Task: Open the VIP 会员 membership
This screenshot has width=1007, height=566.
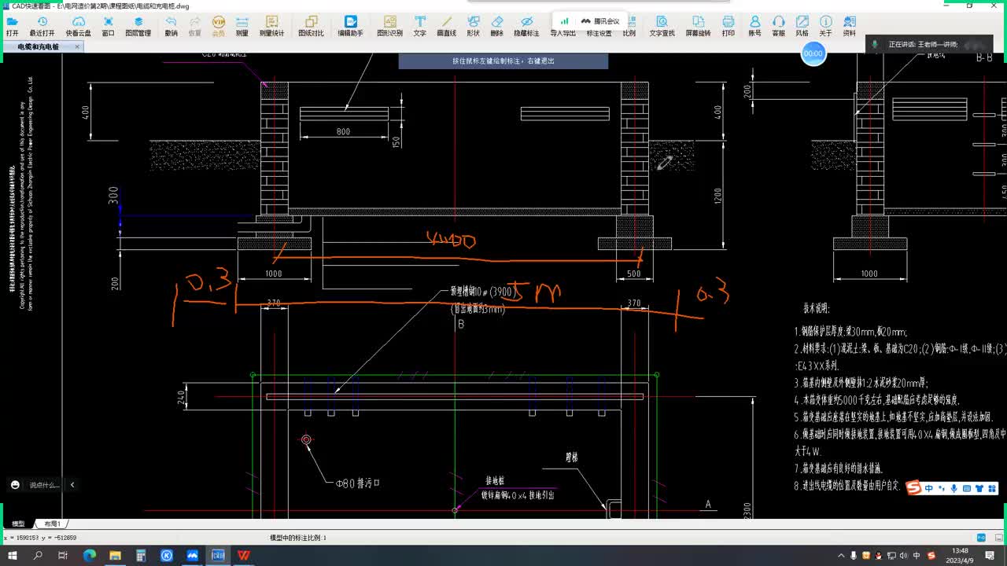Action: (219, 27)
